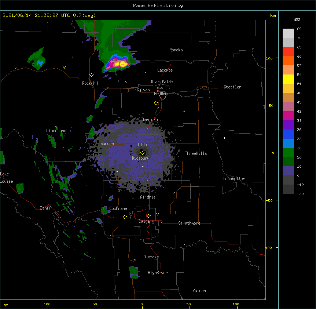Select the Vulcan city label

199,291
